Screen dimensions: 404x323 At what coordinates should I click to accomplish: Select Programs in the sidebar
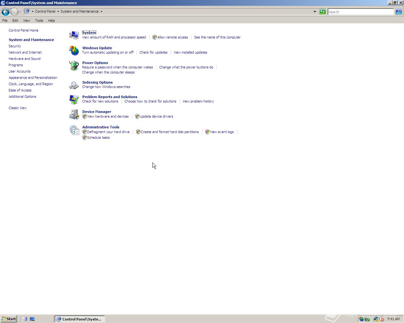point(16,65)
